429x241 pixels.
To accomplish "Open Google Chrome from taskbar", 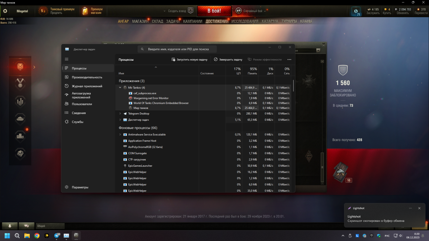I will [37, 236].
